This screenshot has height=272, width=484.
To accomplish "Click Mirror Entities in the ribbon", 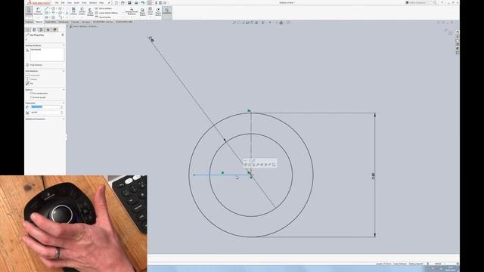I will (104, 8).
